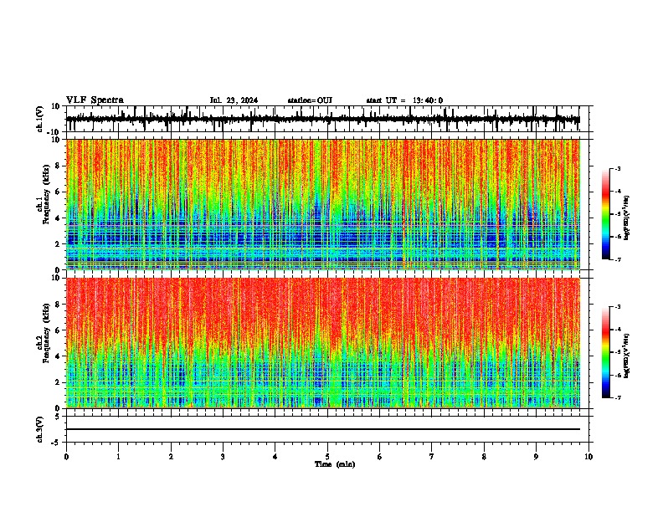Screen dimensions: 663x512
Task: Click the ch.1 voltage waveform trace
Action: [323, 119]
